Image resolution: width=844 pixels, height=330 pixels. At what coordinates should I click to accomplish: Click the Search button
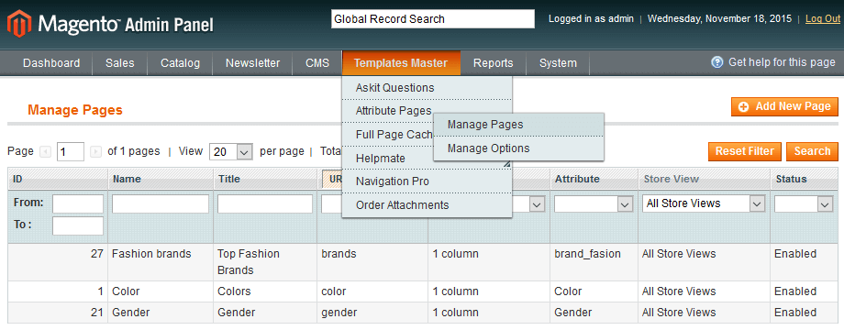tap(812, 151)
